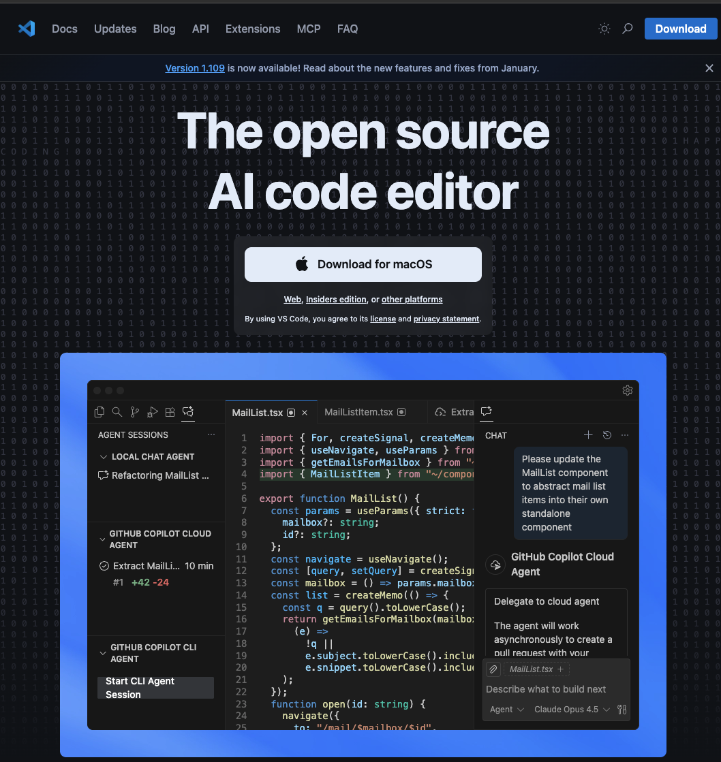Click the settings gear in editor window
Viewport: 721px width, 762px height.
click(628, 390)
